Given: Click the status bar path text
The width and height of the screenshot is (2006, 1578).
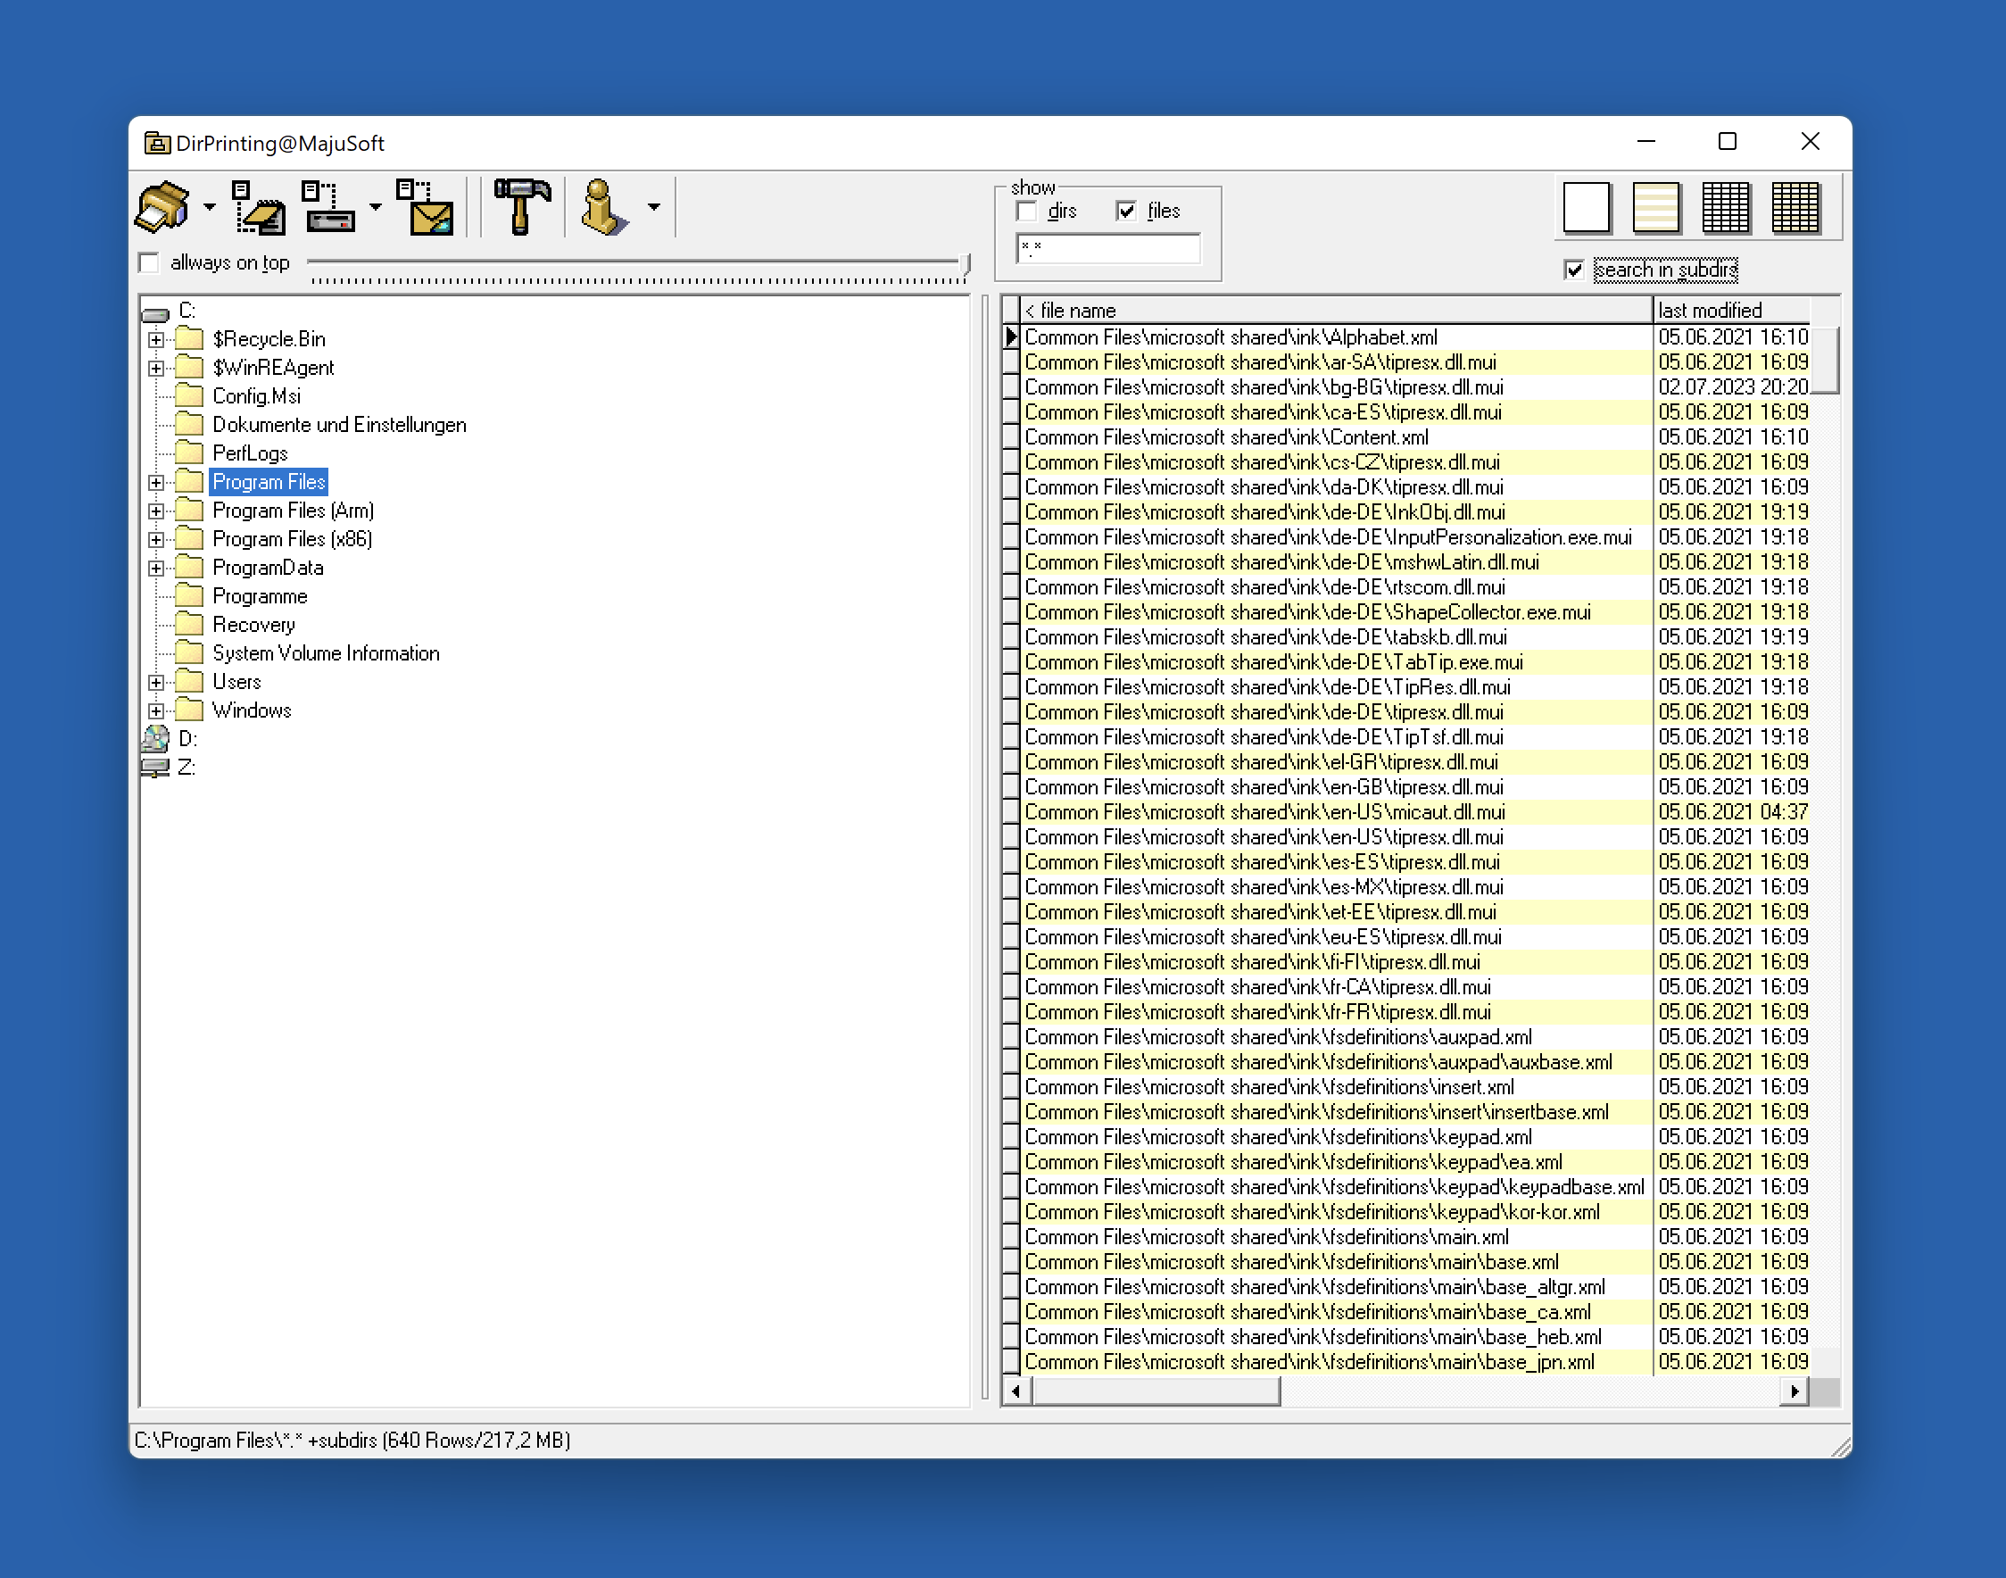Looking at the screenshot, I should click(x=352, y=1441).
